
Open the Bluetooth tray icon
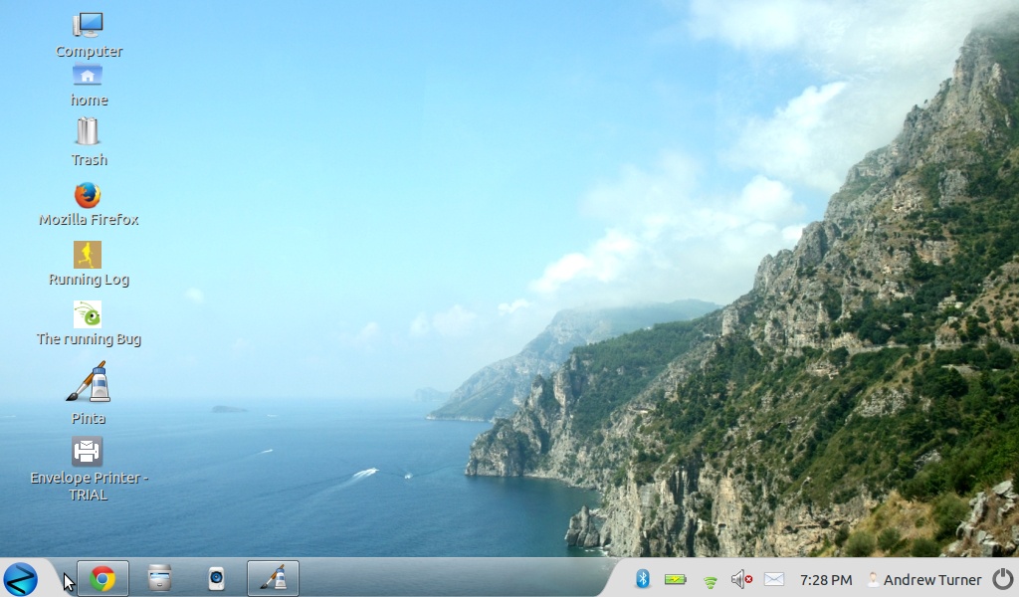tap(643, 579)
